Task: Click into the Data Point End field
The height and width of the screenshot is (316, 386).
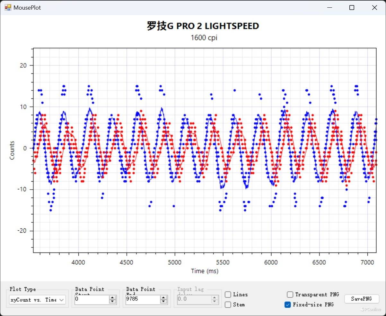Action: point(143,300)
